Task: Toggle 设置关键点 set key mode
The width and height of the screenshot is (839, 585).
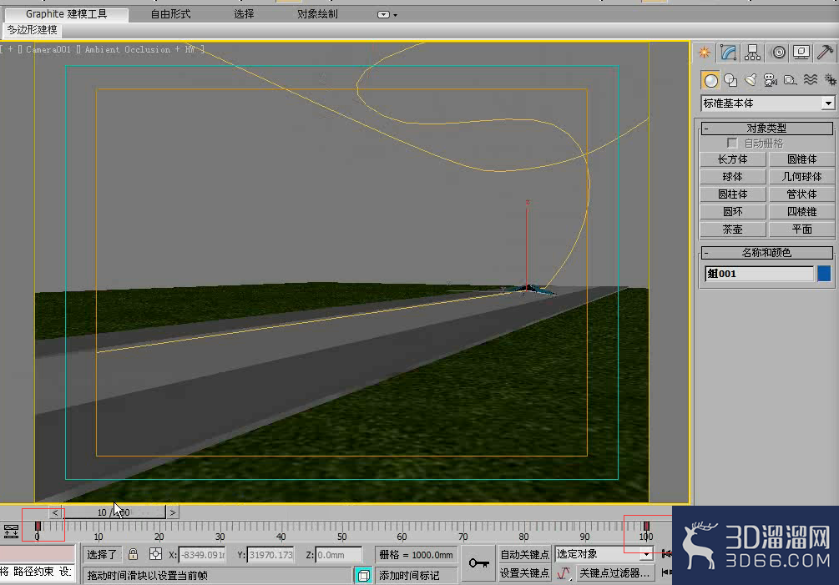Action: coord(524,573)
